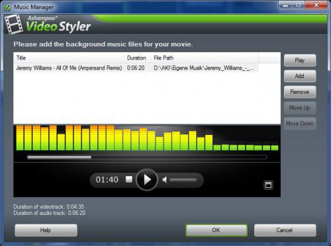The height and width of the screenshot is (246, 331).
Task: Remove the selected music file
Action: click(300, 92)
